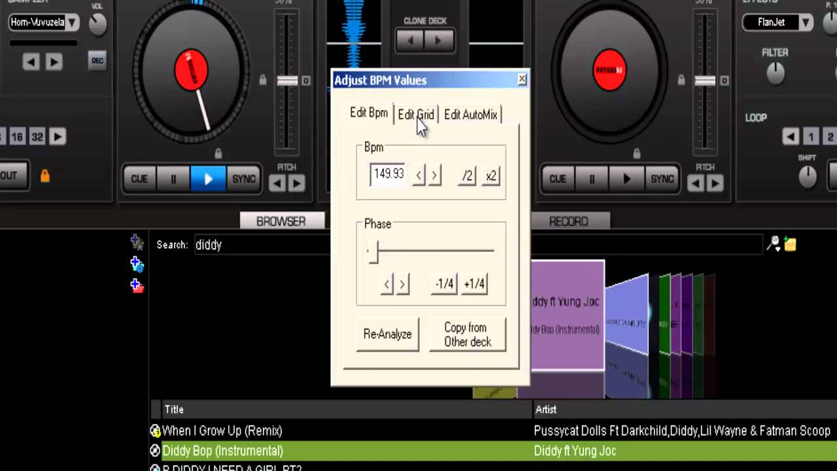Click the left deck CUE button
Screen dimensions: 837x471
coord(139,179)
